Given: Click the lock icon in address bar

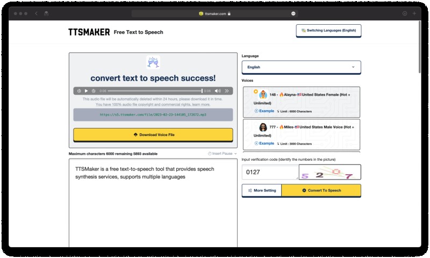Looking at the screenshot, I should 229,13.
